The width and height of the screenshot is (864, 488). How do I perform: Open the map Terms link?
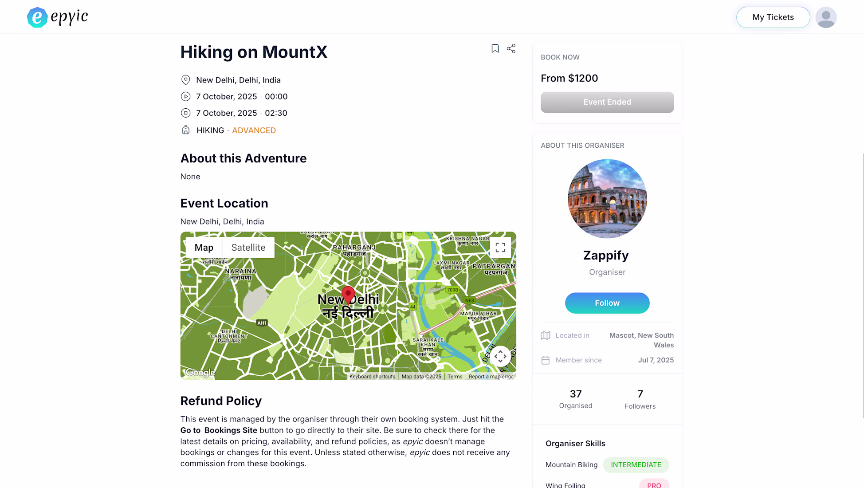tap(455, 377)
